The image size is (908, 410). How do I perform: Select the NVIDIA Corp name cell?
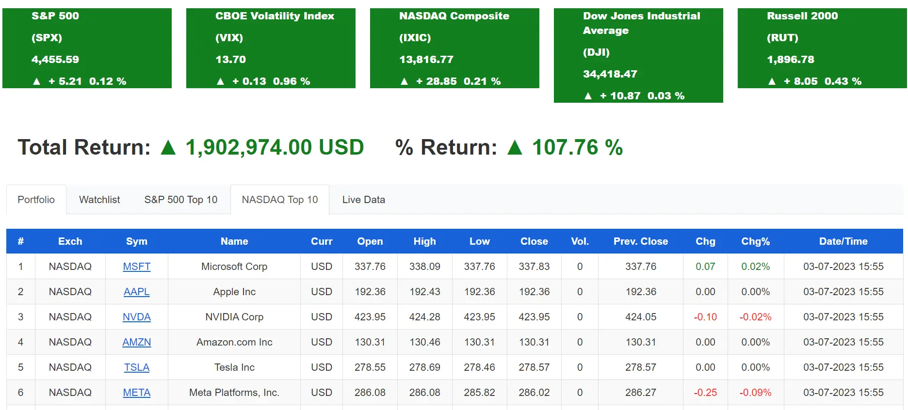point(234,317)
